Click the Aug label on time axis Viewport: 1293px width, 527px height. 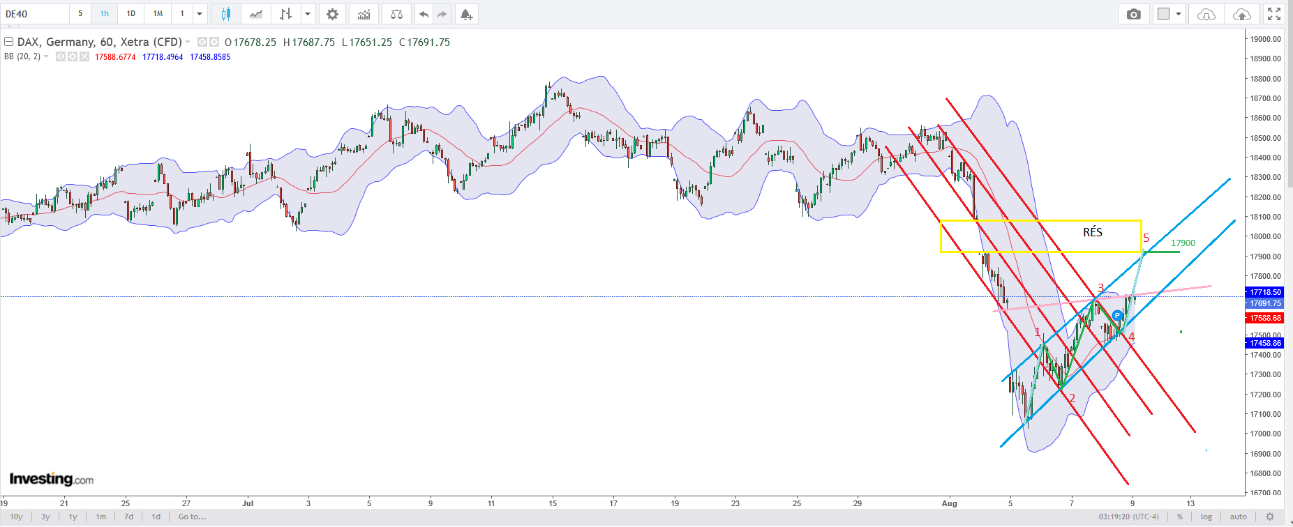[x=949, y=503]
